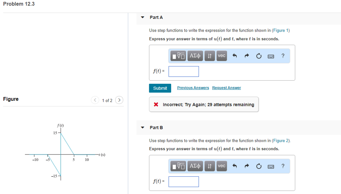The width and height of the screenshot is (341, 194).
Task: Select the vec icon in Part B toolbar
Action: pyautogui.click(x=221, y=166)
